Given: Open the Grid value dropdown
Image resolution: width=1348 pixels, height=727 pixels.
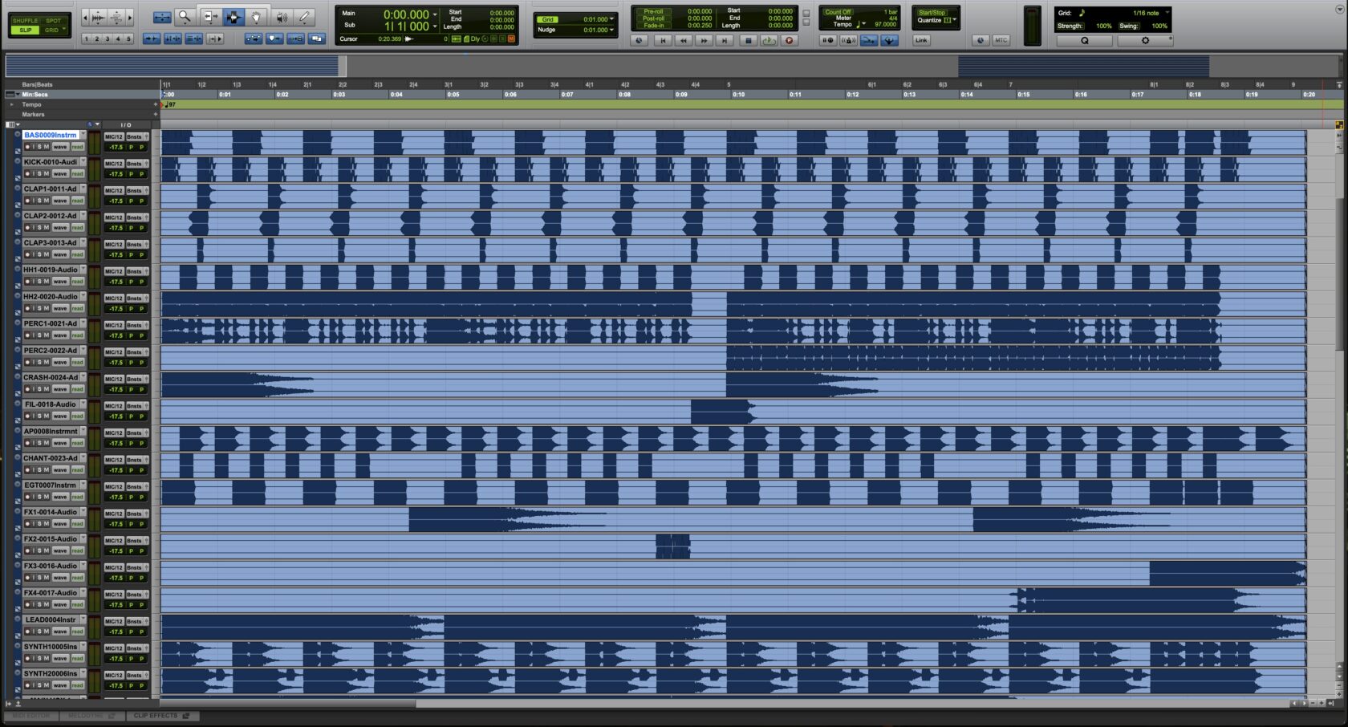Looking at the screenshot, I should 611,19.
